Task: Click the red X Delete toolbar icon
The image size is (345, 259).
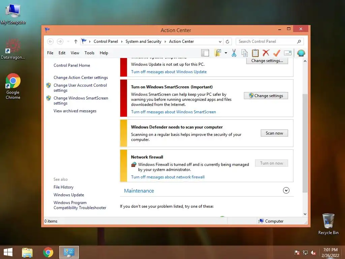Action: tap(266, 53)
